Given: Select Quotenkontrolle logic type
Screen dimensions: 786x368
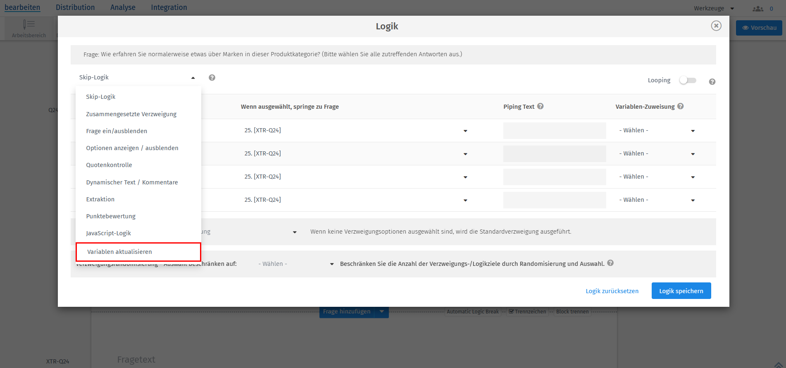Looking at the screenshot, I should (138, 165).
